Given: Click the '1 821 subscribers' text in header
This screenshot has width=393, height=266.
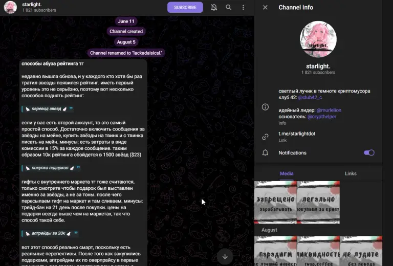Looking at the screenshot, I should coord(39,10).
